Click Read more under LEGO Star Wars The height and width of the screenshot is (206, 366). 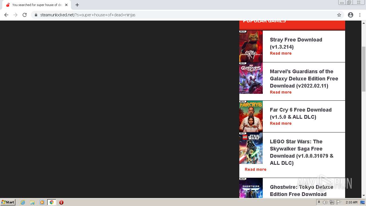tap(256, 169)
